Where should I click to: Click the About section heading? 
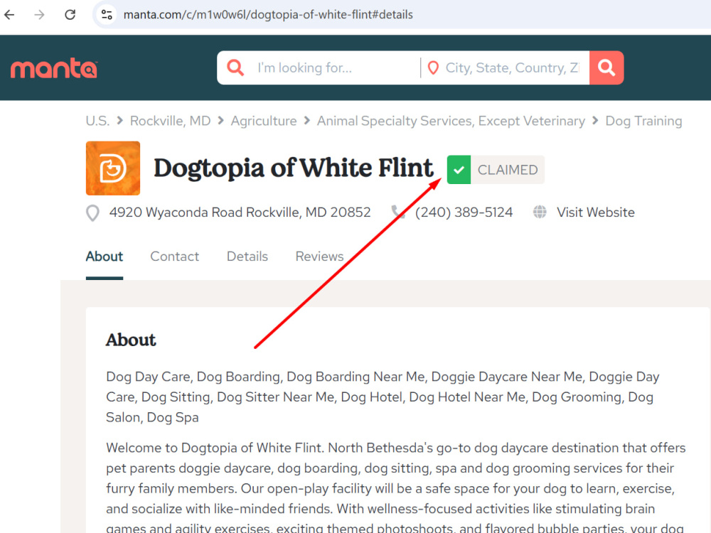(131, 340)
